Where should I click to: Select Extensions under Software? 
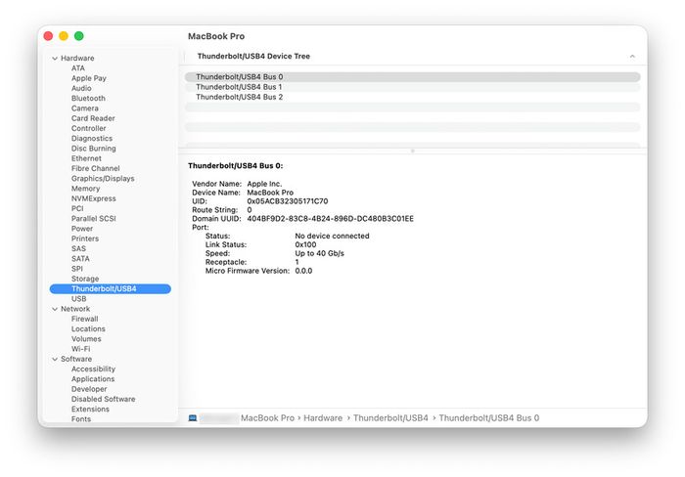click(x=90, y=410)
